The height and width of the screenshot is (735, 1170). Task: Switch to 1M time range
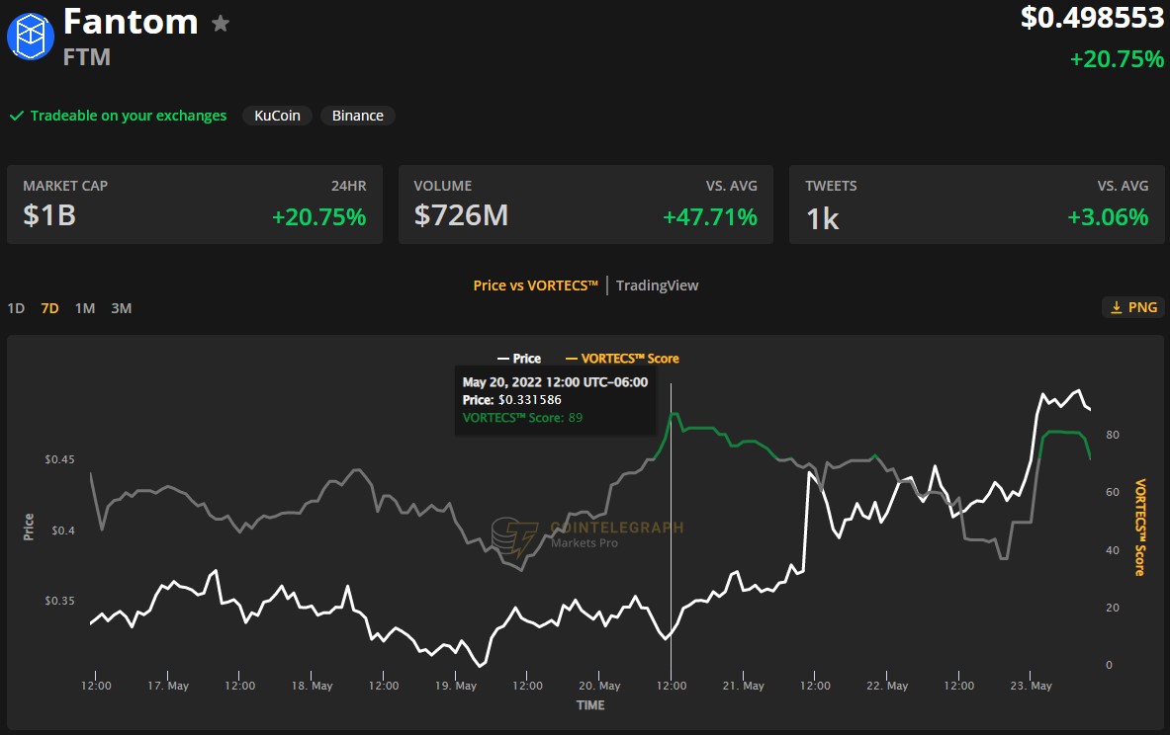click(85, 308)
